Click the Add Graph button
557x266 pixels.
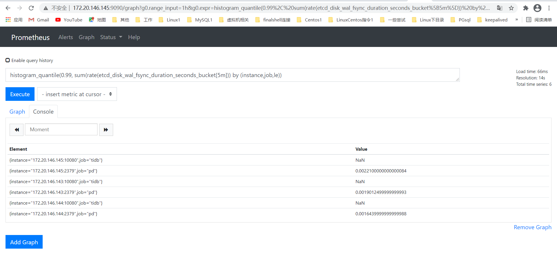[24, 242]
